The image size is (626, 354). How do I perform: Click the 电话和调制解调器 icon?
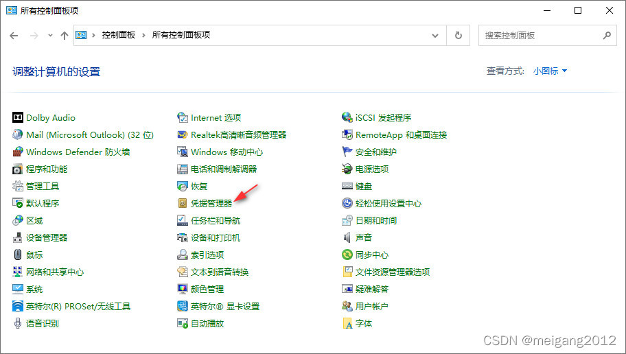[183, 169]
